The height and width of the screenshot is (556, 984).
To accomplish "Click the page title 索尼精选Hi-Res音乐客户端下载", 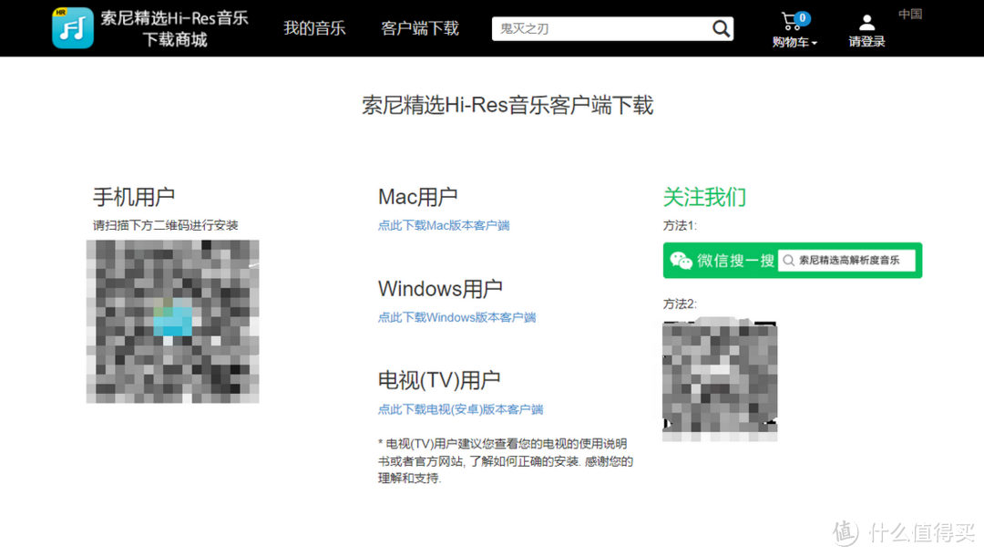I will tap(507, 105).
